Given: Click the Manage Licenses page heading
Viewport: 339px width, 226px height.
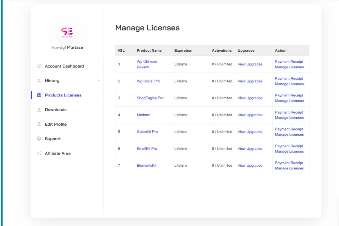Looking at the screenshot, I should (147, 28).
